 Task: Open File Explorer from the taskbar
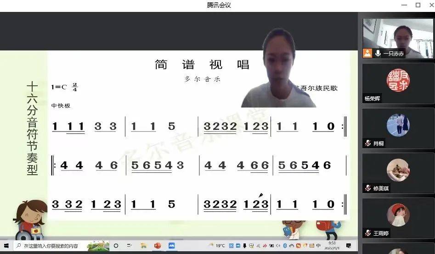(x=143, y=246)
